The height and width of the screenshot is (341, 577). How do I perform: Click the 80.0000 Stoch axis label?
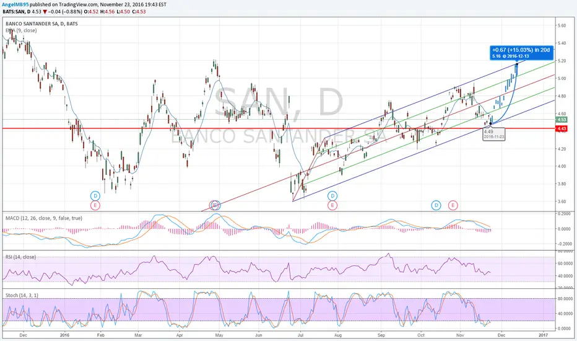(565, 299)
